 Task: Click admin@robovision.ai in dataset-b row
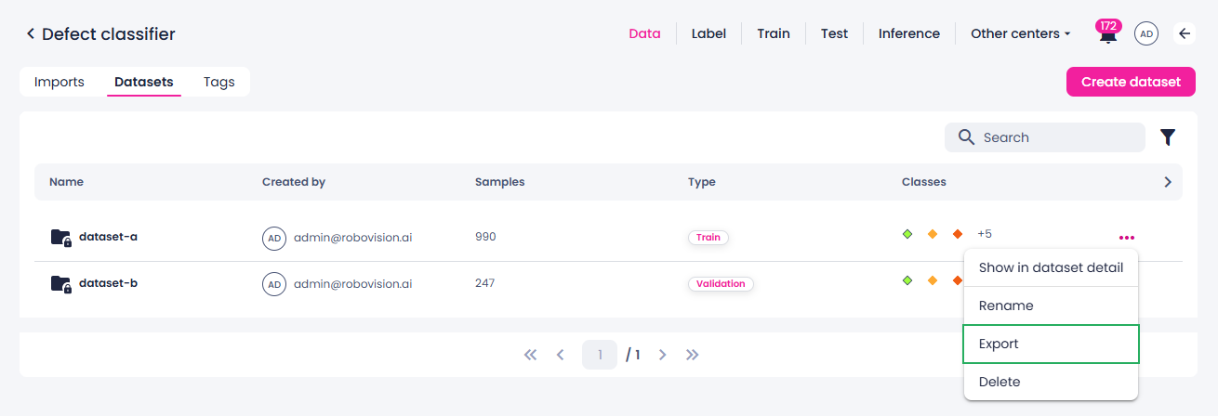point(353,284)
